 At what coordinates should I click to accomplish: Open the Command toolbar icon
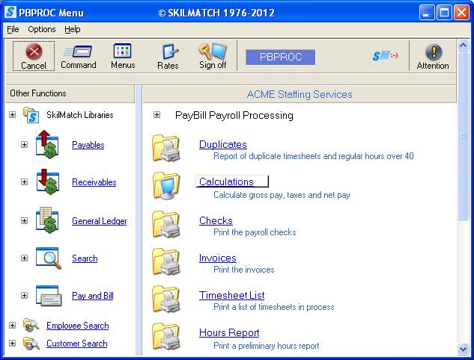78,52
